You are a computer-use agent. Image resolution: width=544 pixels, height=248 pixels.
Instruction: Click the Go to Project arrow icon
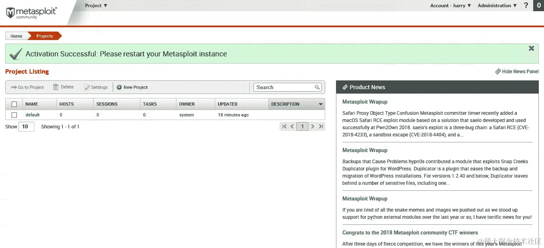pos(14,87)
